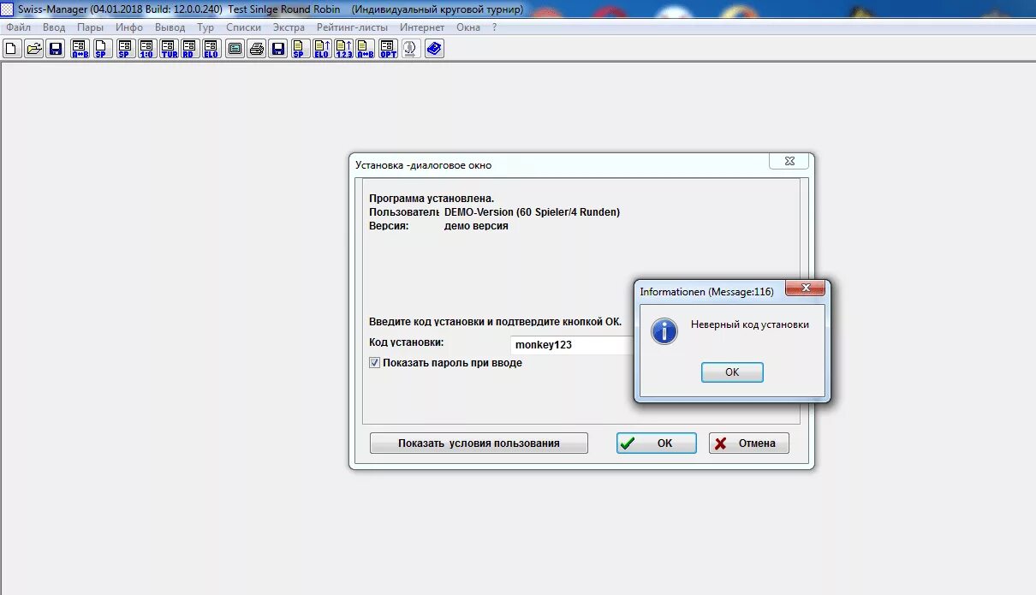
Task: Click the green-check OK button in setup dialog
Action: (656, 443)
